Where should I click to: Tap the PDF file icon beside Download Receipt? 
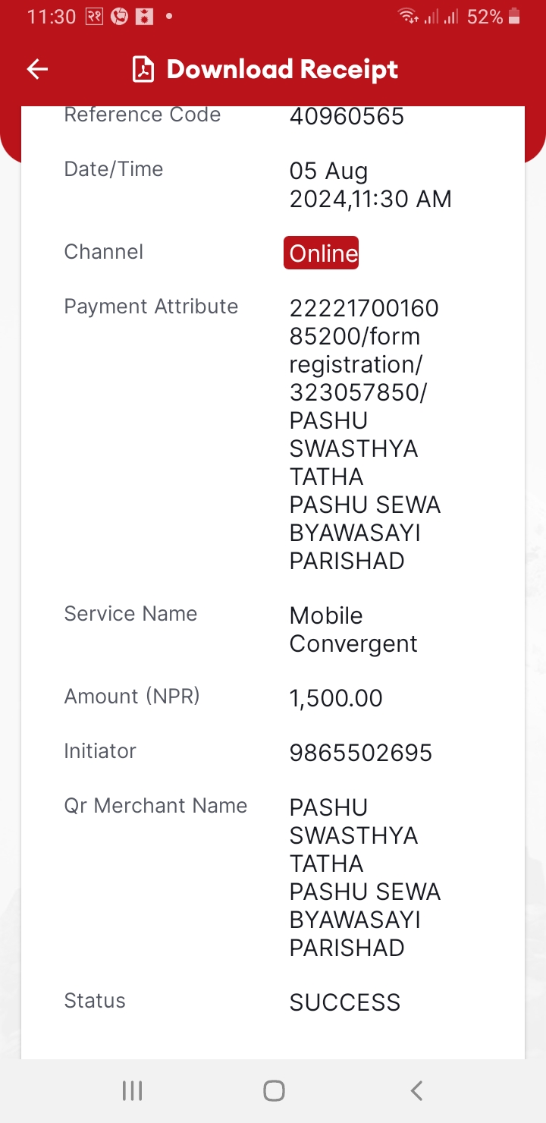143,70
